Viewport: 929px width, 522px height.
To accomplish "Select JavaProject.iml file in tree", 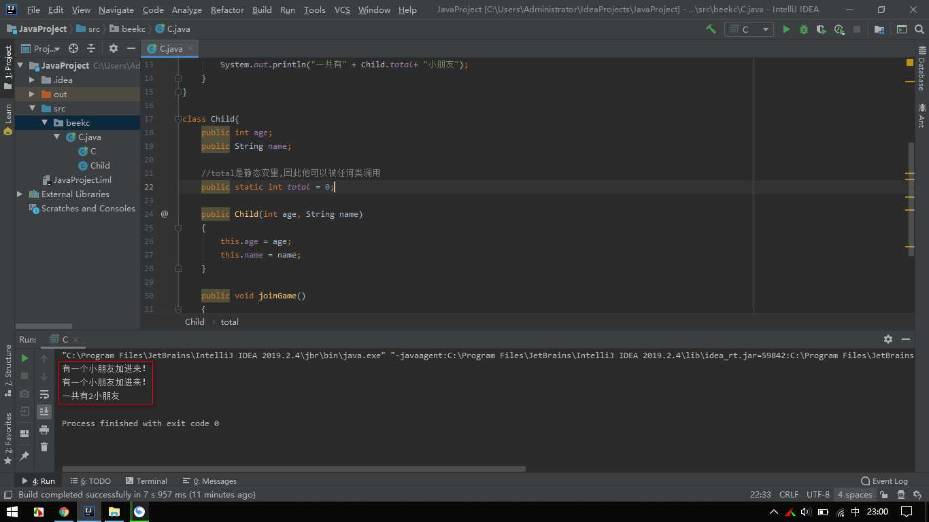I will point(76,179).
